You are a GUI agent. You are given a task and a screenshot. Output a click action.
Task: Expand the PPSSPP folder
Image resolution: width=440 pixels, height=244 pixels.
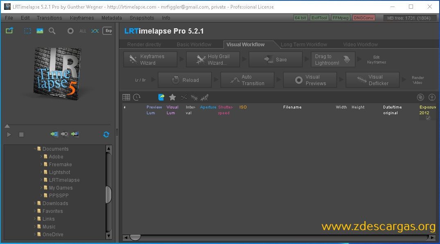(41, 195)
